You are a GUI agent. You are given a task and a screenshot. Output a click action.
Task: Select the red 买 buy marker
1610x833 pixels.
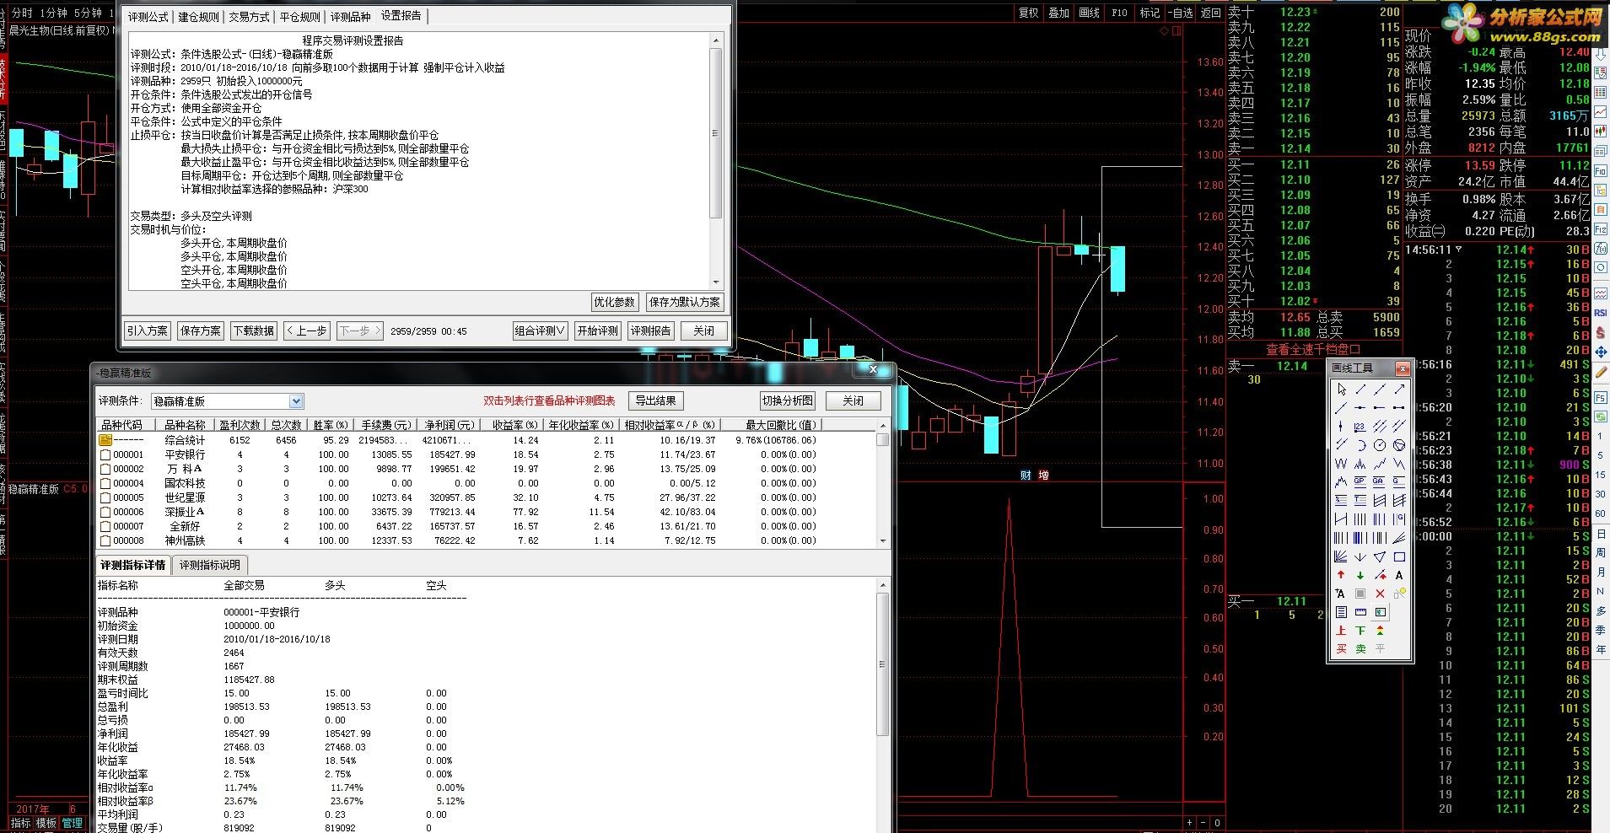click(x=1342, y=648)
